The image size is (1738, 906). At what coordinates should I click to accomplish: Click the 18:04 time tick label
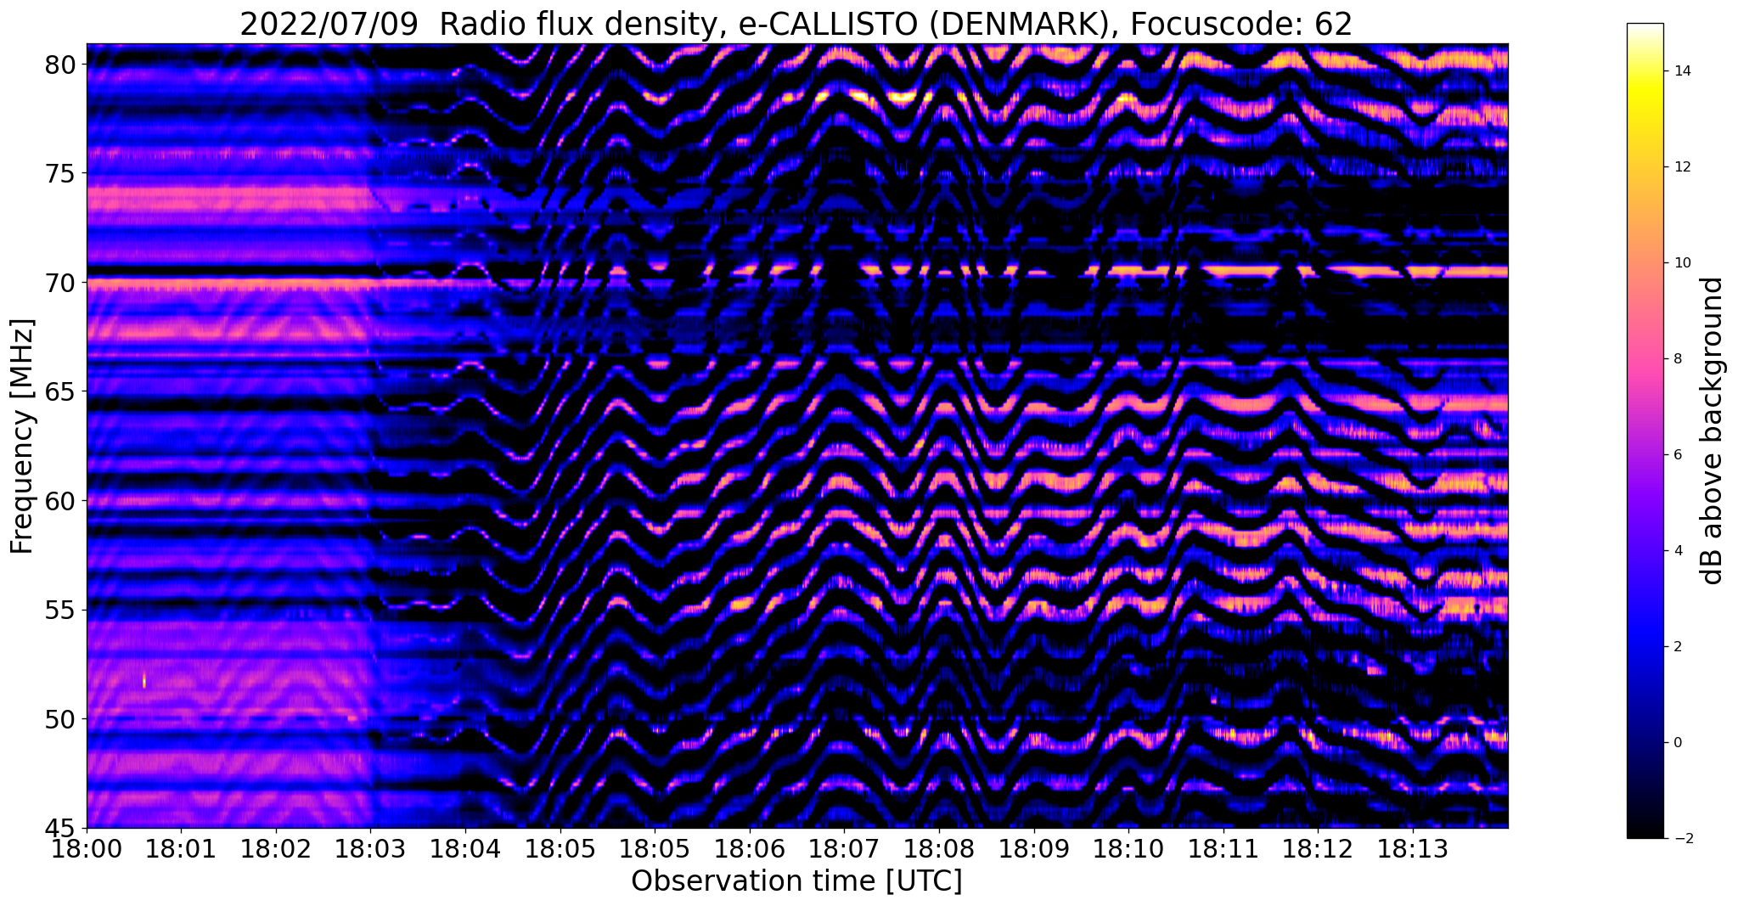coord(464,849)
